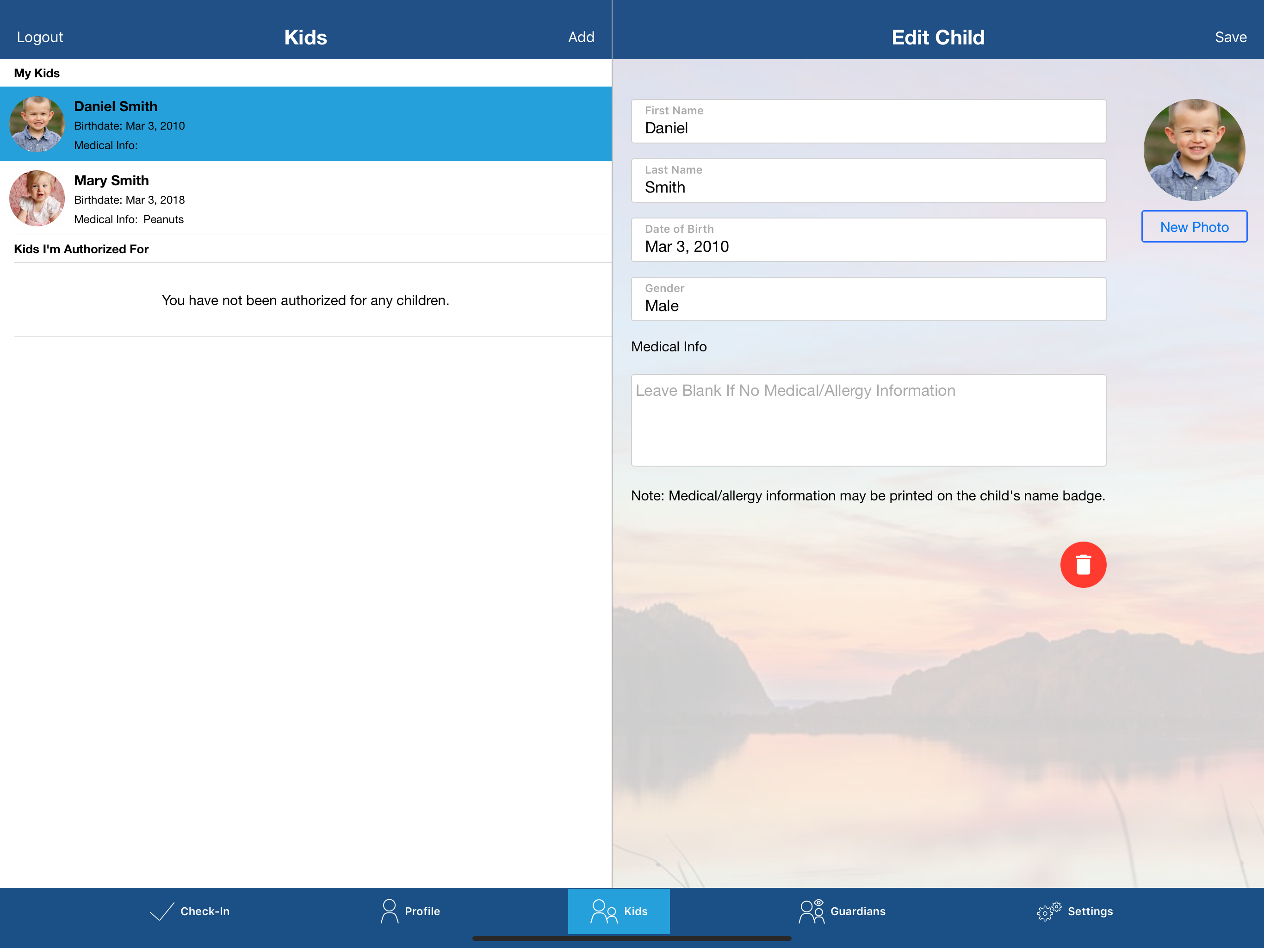The width and height of the screenshot is (1264, 948).
Task: Switch to Guardians tab label
Action: [858, 911]
